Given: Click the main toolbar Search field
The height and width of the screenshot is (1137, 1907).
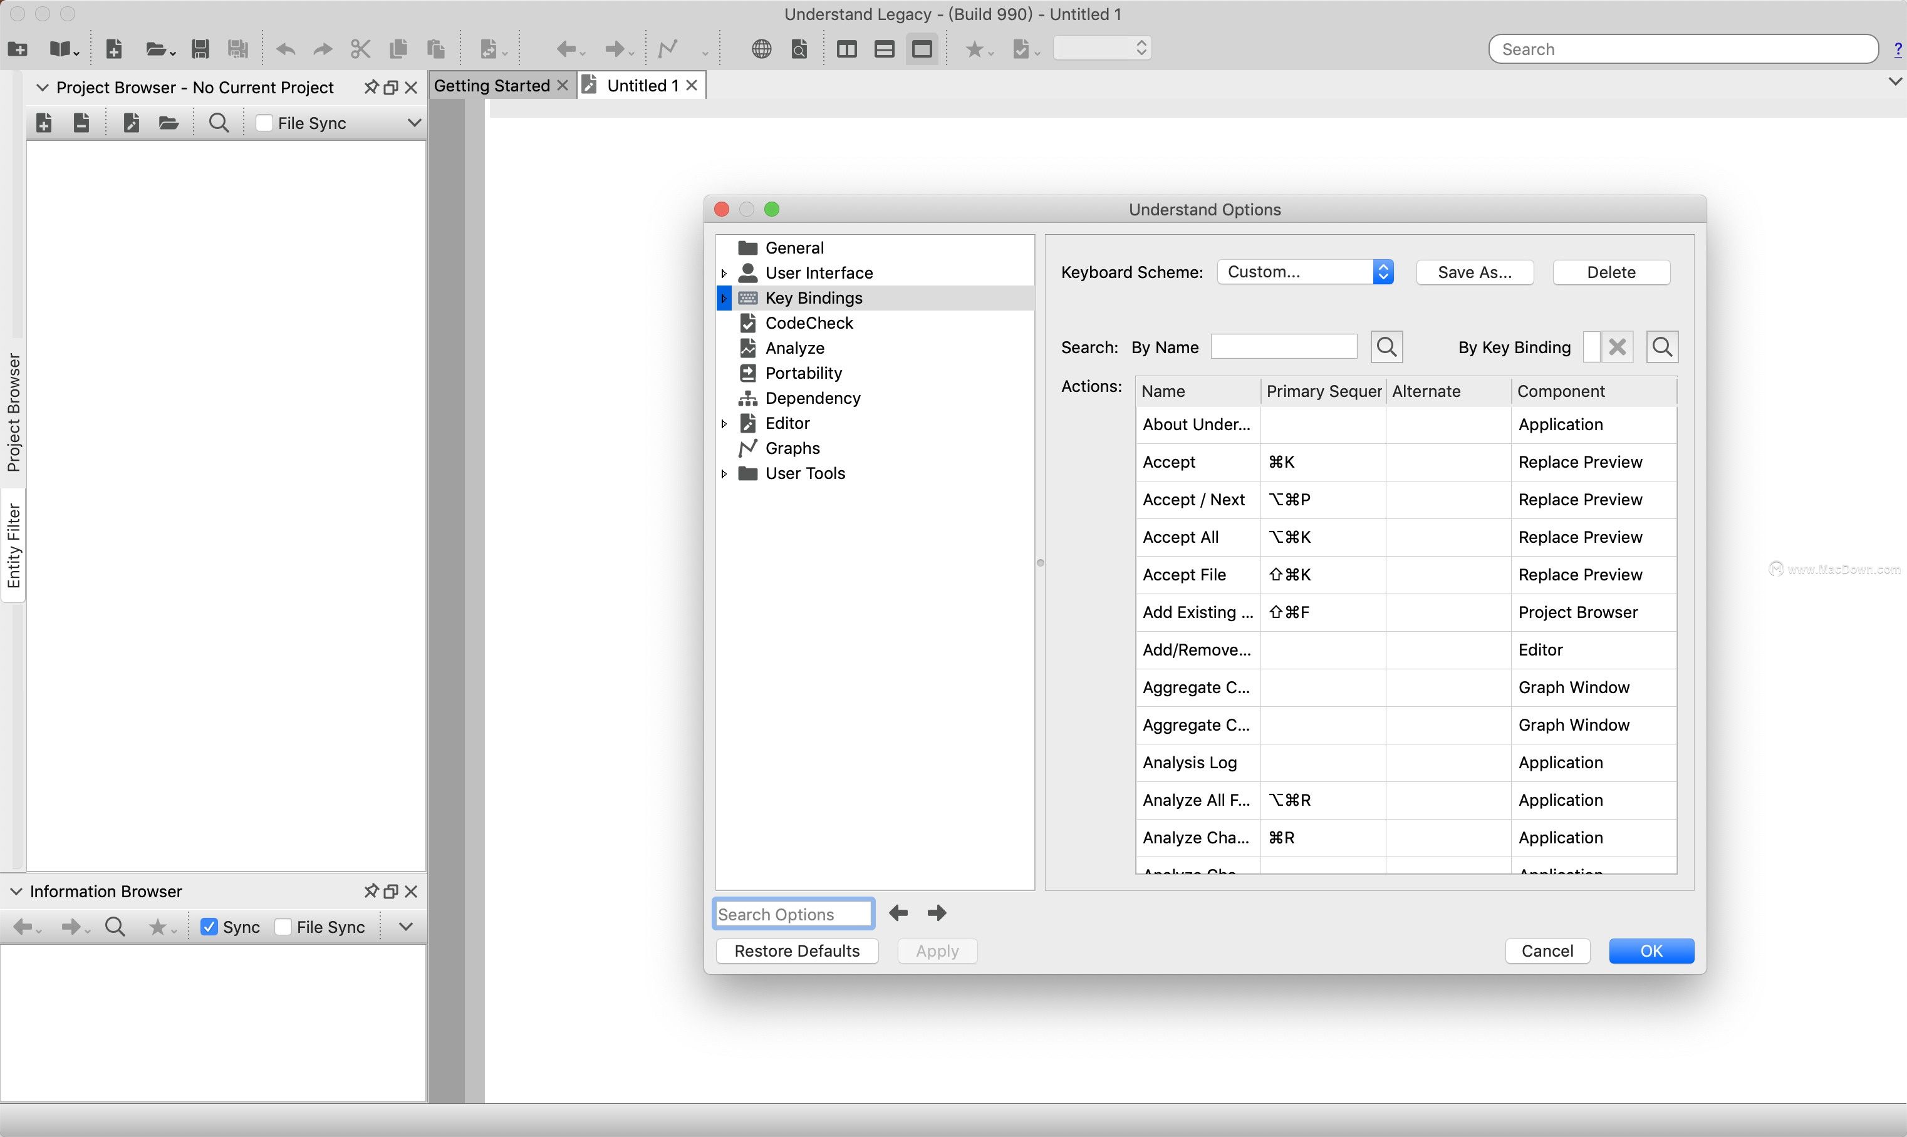Looking at the screenshot, I should pyautogui.click(x=1683, y=49).
